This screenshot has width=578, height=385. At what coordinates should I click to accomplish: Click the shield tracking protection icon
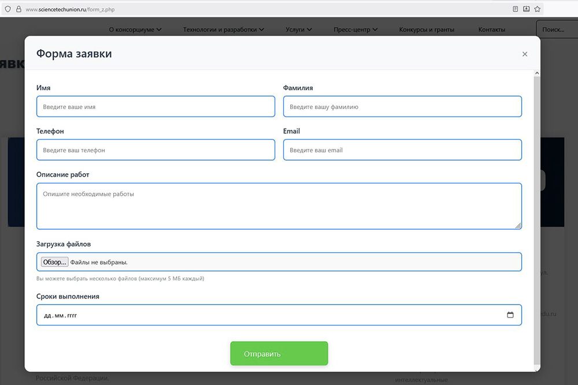8,9
